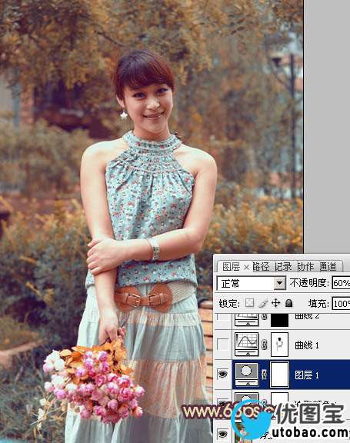Click the 填充 fill value field

tap(341, 304)
